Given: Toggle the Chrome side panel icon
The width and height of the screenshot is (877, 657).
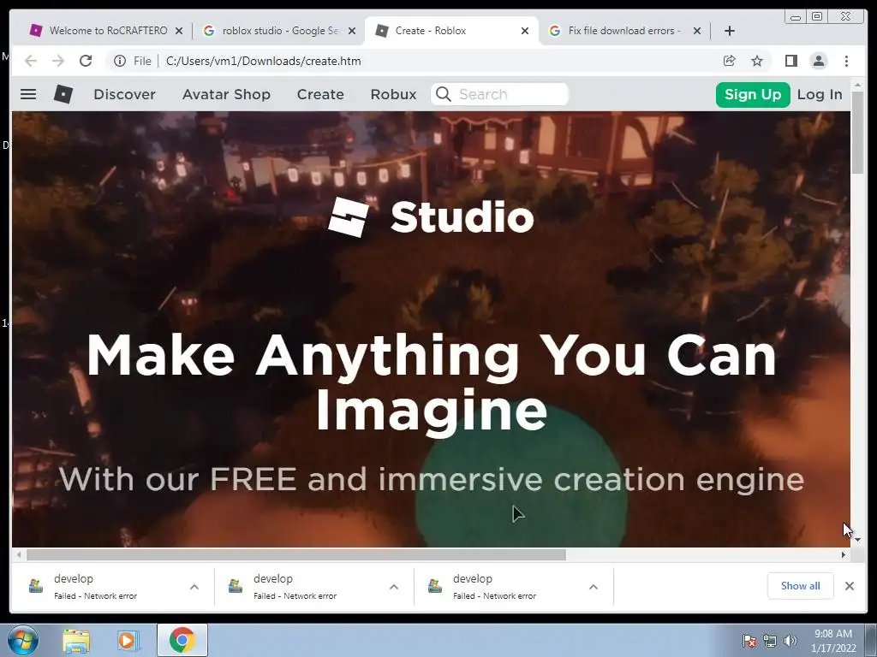Looking at the screenshot, I should click(x=790, y=61).
